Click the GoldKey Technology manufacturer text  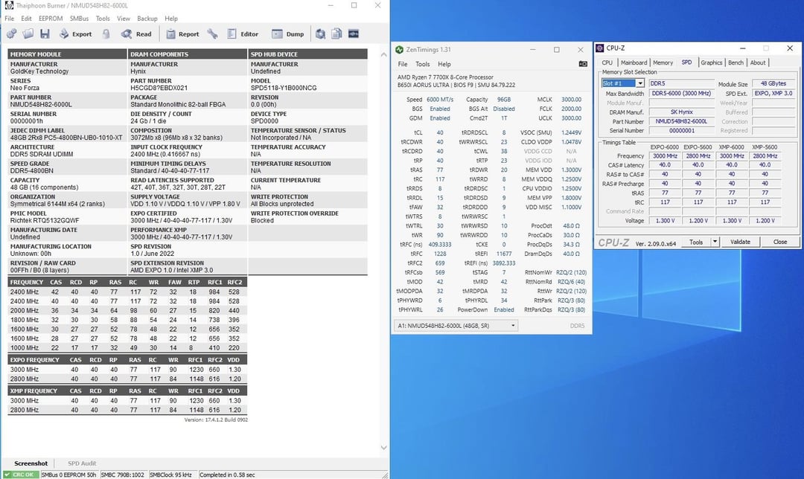click(x=39, y=71)
